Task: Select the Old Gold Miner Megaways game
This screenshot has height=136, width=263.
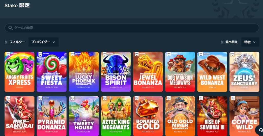Action: tap(180, 116)
